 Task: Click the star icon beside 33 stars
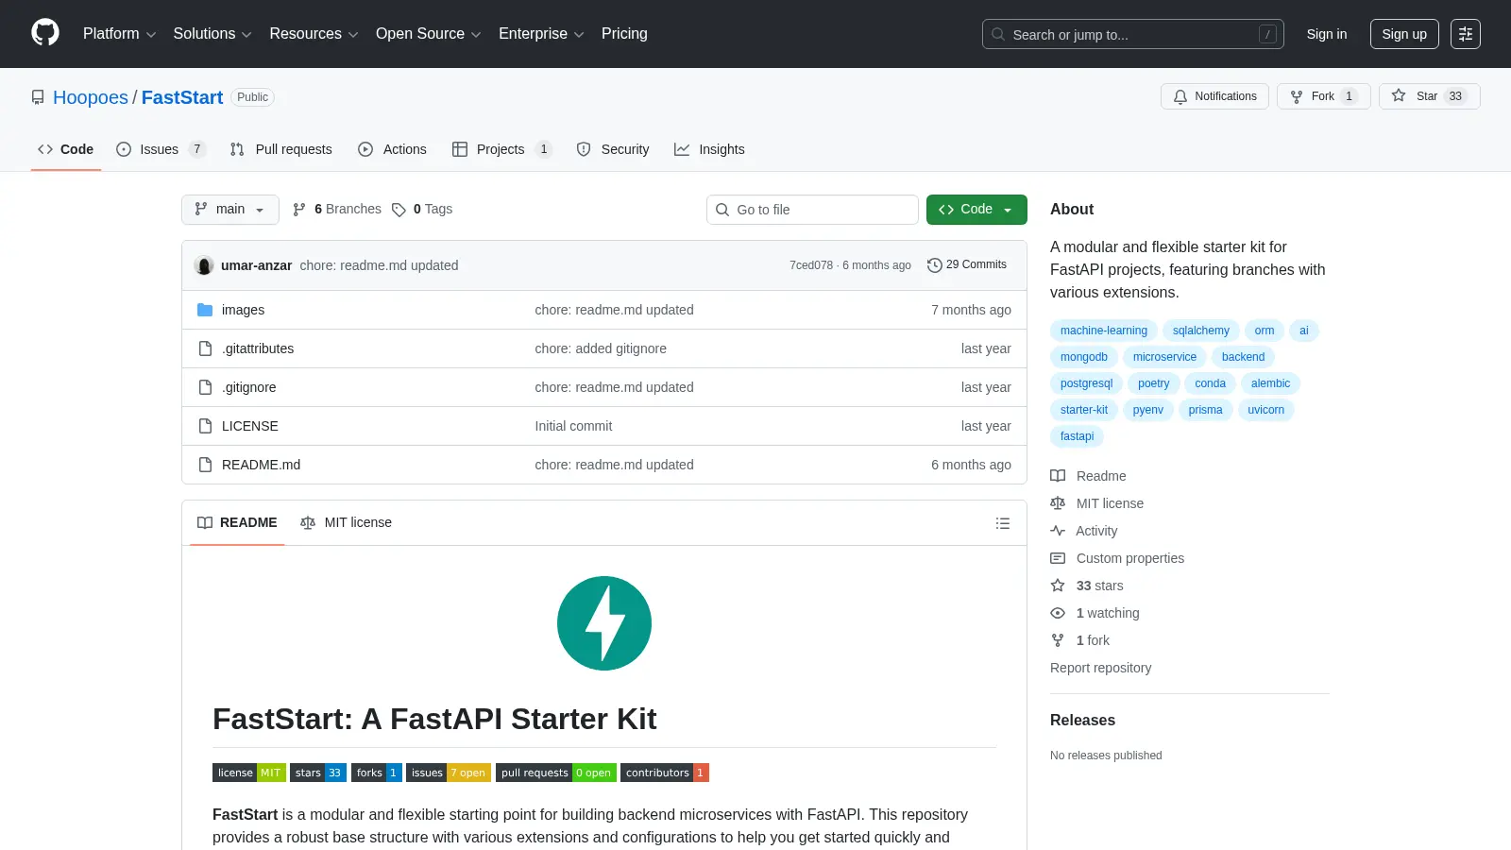coord(1058,586)
